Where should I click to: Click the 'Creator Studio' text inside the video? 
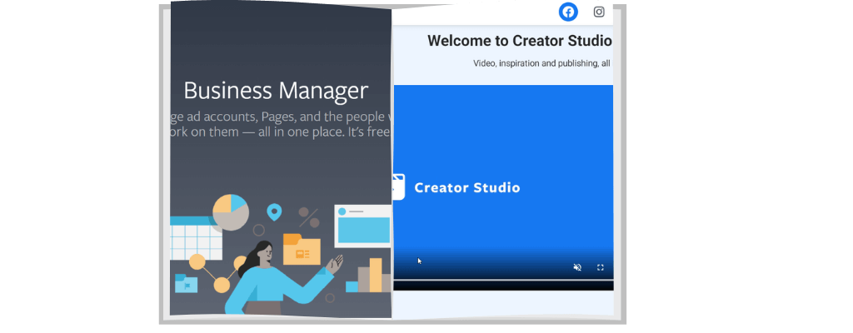pos(467,187)
